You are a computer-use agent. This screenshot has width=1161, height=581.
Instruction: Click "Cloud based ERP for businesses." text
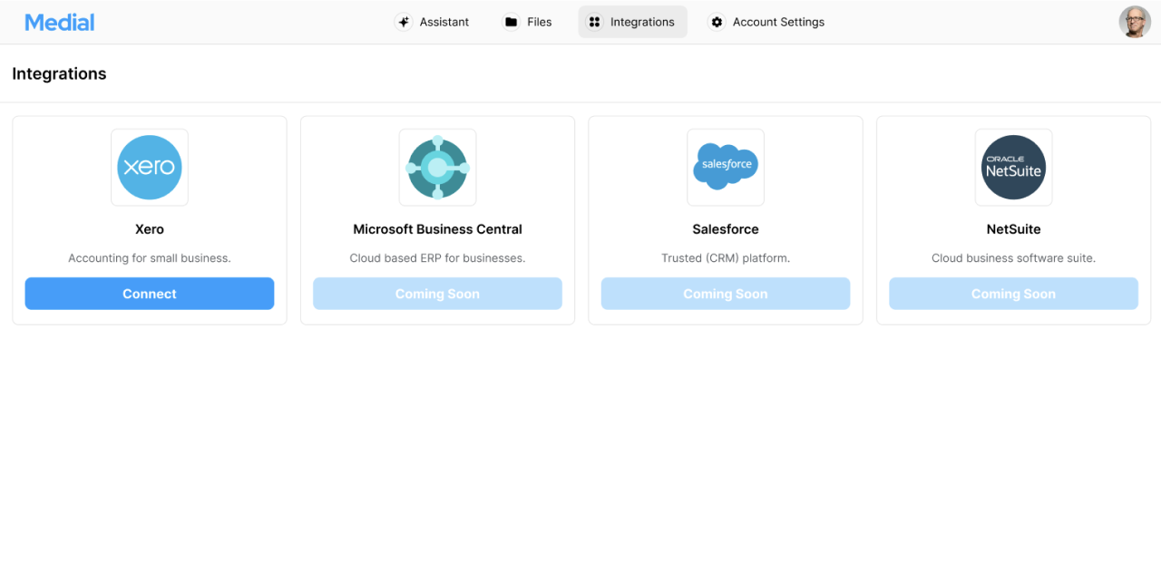(437, 258)
